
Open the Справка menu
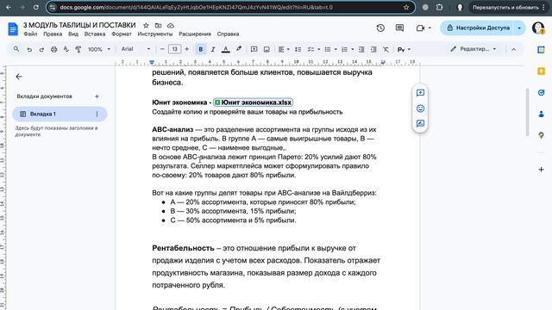[228, 34]
